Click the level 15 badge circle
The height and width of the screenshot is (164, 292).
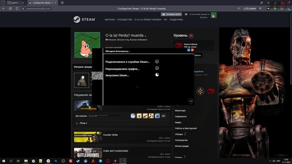(x=191, y=36)
